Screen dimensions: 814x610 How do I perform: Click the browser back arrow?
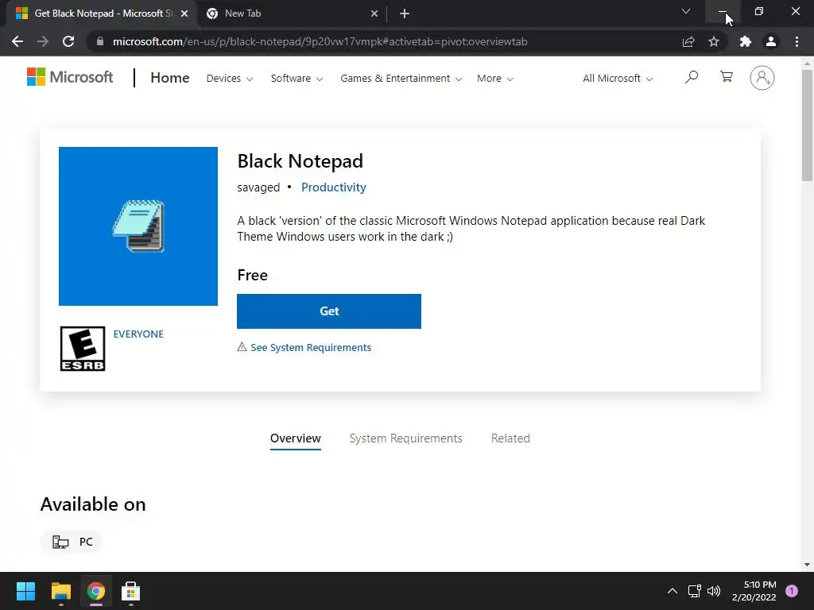point(17,41)
